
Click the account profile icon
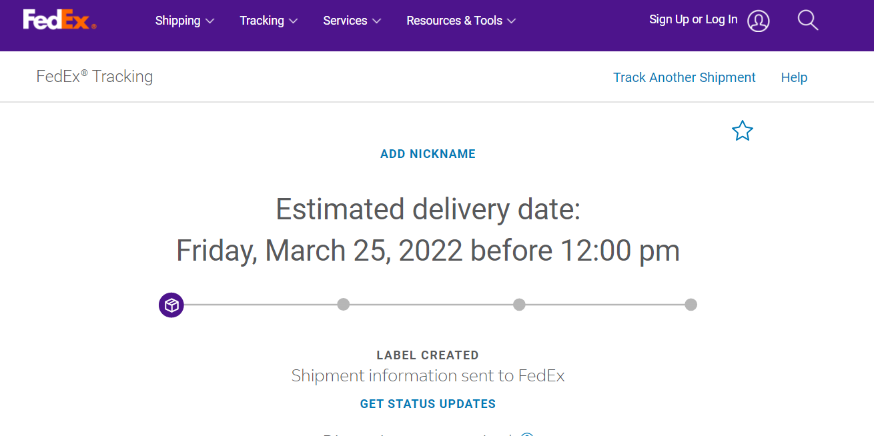click(758, 21)
